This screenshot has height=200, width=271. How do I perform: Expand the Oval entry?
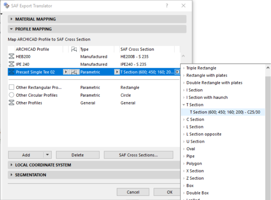click(184, 149)
